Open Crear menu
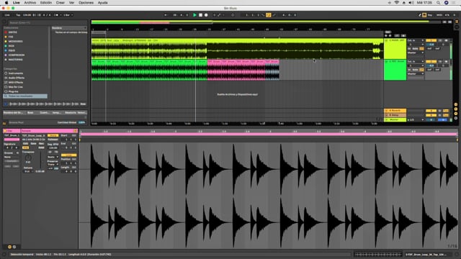The height and width of the screenshot is (259, 461). (x=61, y=3)
